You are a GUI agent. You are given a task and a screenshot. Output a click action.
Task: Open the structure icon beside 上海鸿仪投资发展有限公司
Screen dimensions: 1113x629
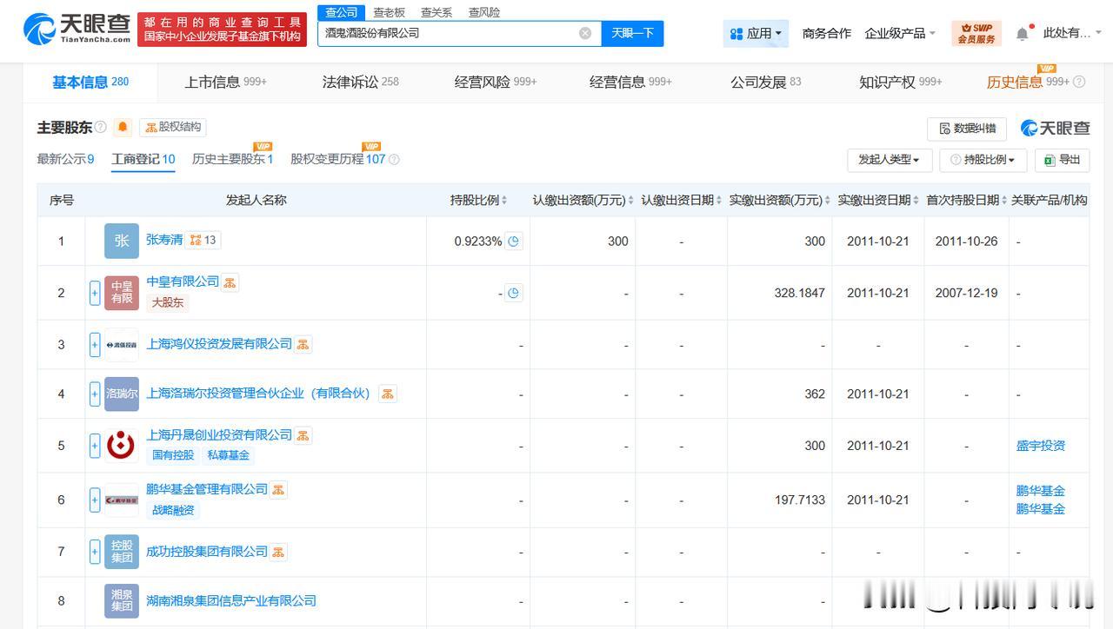[303, 344]
